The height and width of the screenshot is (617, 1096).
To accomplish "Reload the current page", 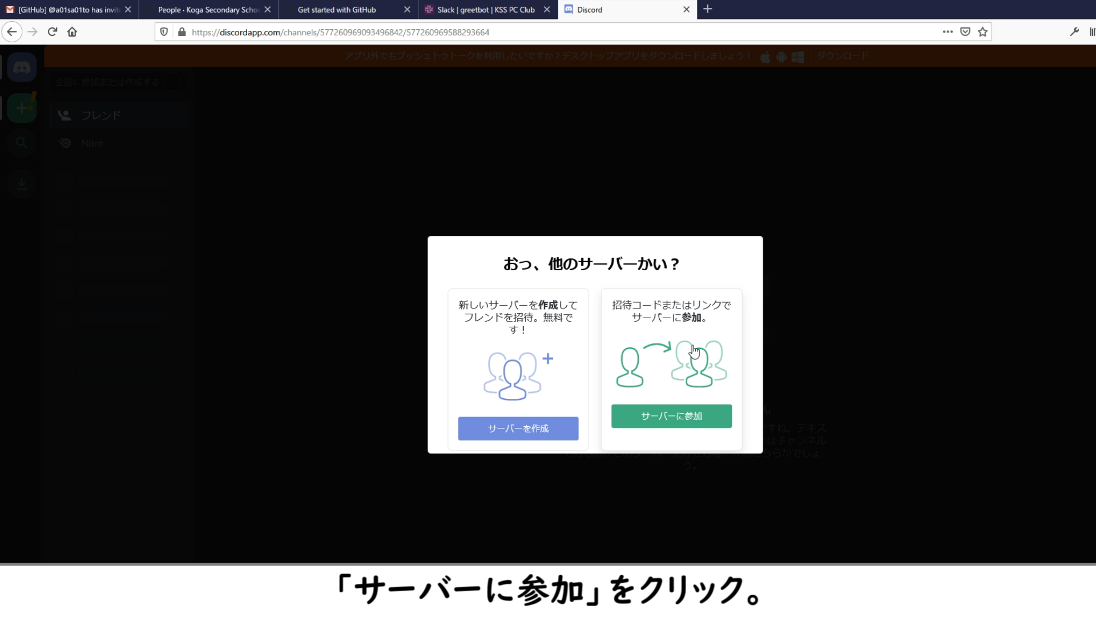I will pyautogui.click(x=53, y=32).
